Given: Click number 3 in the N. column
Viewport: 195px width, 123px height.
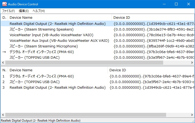Looking at the screenshot, I should tap(3, 87).
